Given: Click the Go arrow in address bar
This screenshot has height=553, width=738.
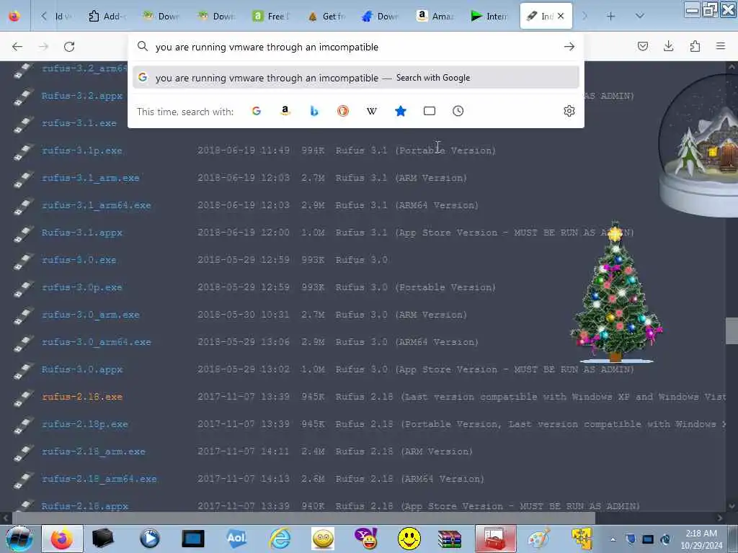Looking at the screenshot, I should (569, 47).
